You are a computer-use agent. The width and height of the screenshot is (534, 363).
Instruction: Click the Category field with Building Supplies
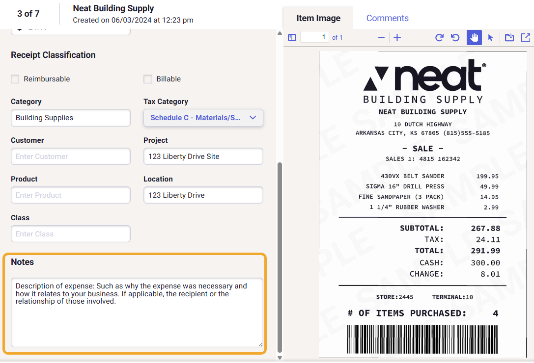tap(71, 118)
